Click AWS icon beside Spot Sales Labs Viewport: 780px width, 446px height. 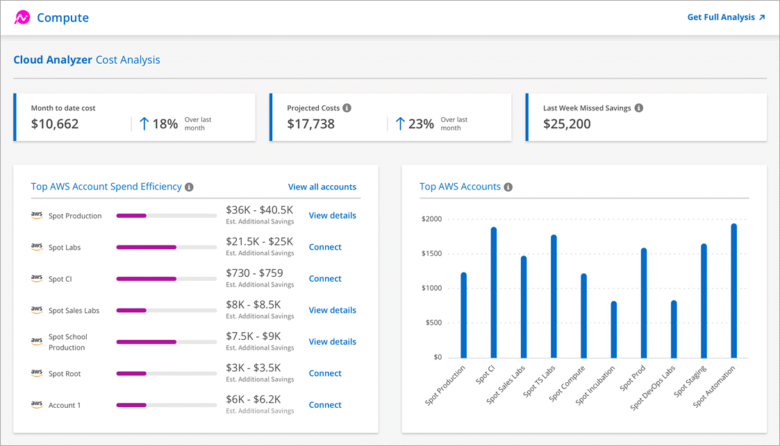pyautogui.click(x=37, y=310)
